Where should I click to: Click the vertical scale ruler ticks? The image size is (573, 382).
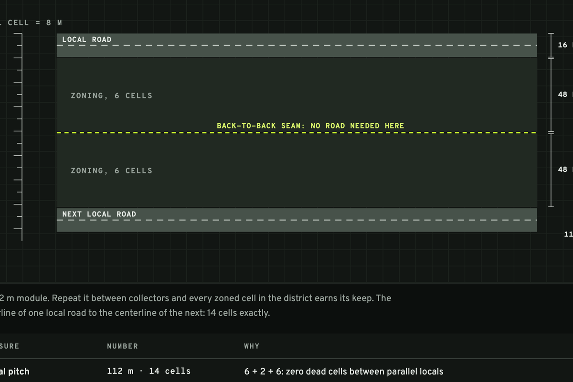[18, 137]
